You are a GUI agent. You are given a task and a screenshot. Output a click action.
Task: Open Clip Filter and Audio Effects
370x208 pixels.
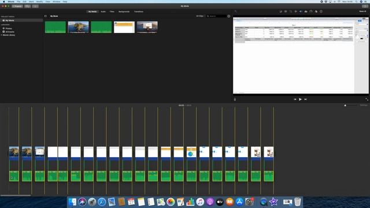click(316, 12)
